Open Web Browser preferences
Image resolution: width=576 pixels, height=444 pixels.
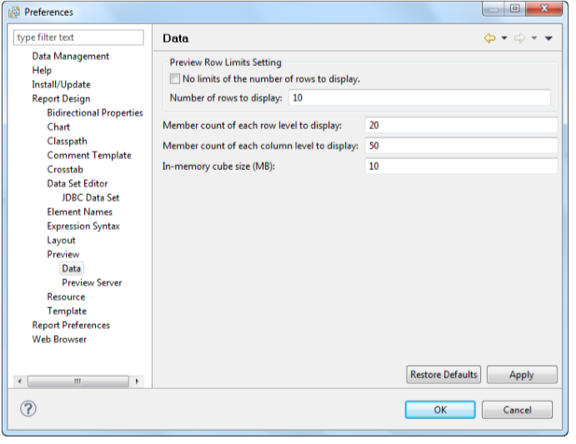[x=59, y=339]
